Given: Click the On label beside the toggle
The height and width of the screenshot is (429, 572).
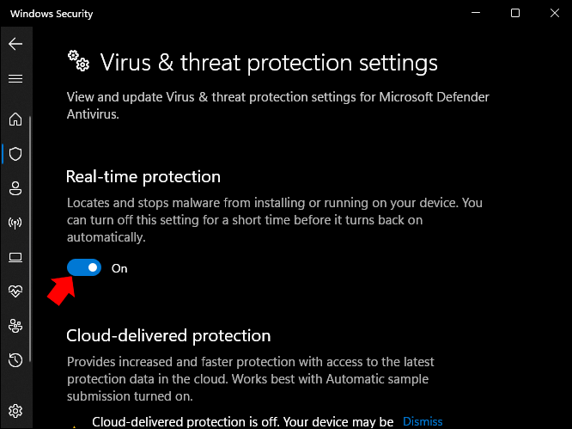Looking at the screenshot, I should click(x=119, y=268).
